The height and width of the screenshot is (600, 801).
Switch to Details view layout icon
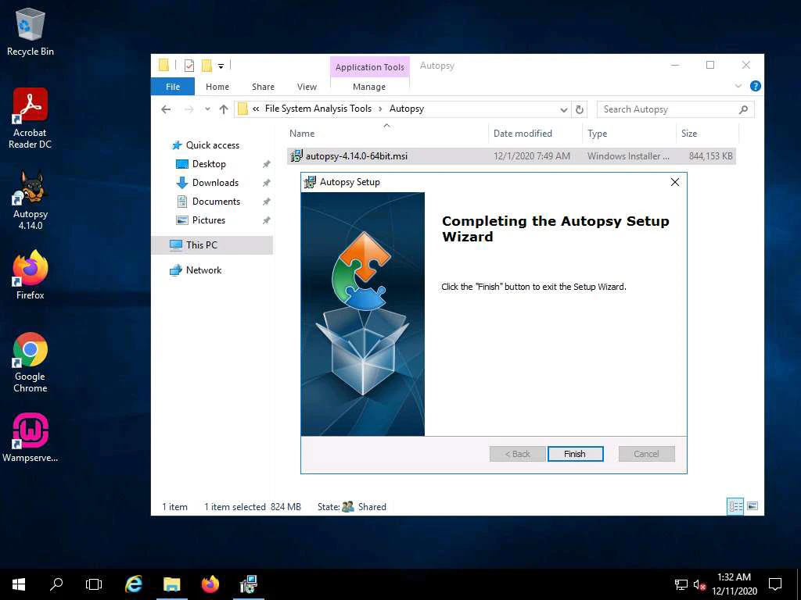[x=735, y=506]
